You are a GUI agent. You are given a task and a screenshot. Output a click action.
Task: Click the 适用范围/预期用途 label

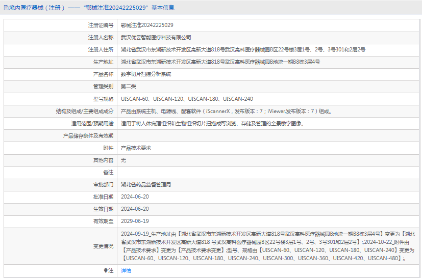92,124
